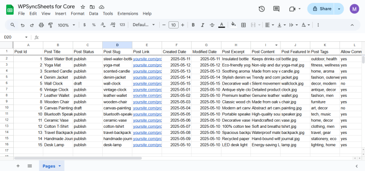Increase decimal places
The height and width of the screenshot is (171, 365).
coord(113,25)
